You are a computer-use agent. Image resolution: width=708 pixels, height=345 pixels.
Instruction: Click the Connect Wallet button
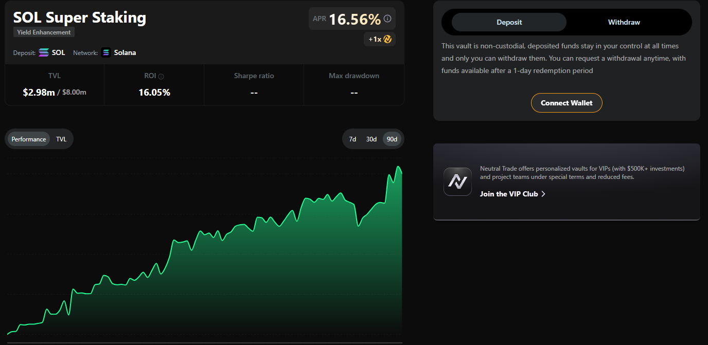click(x=567, y=103)
